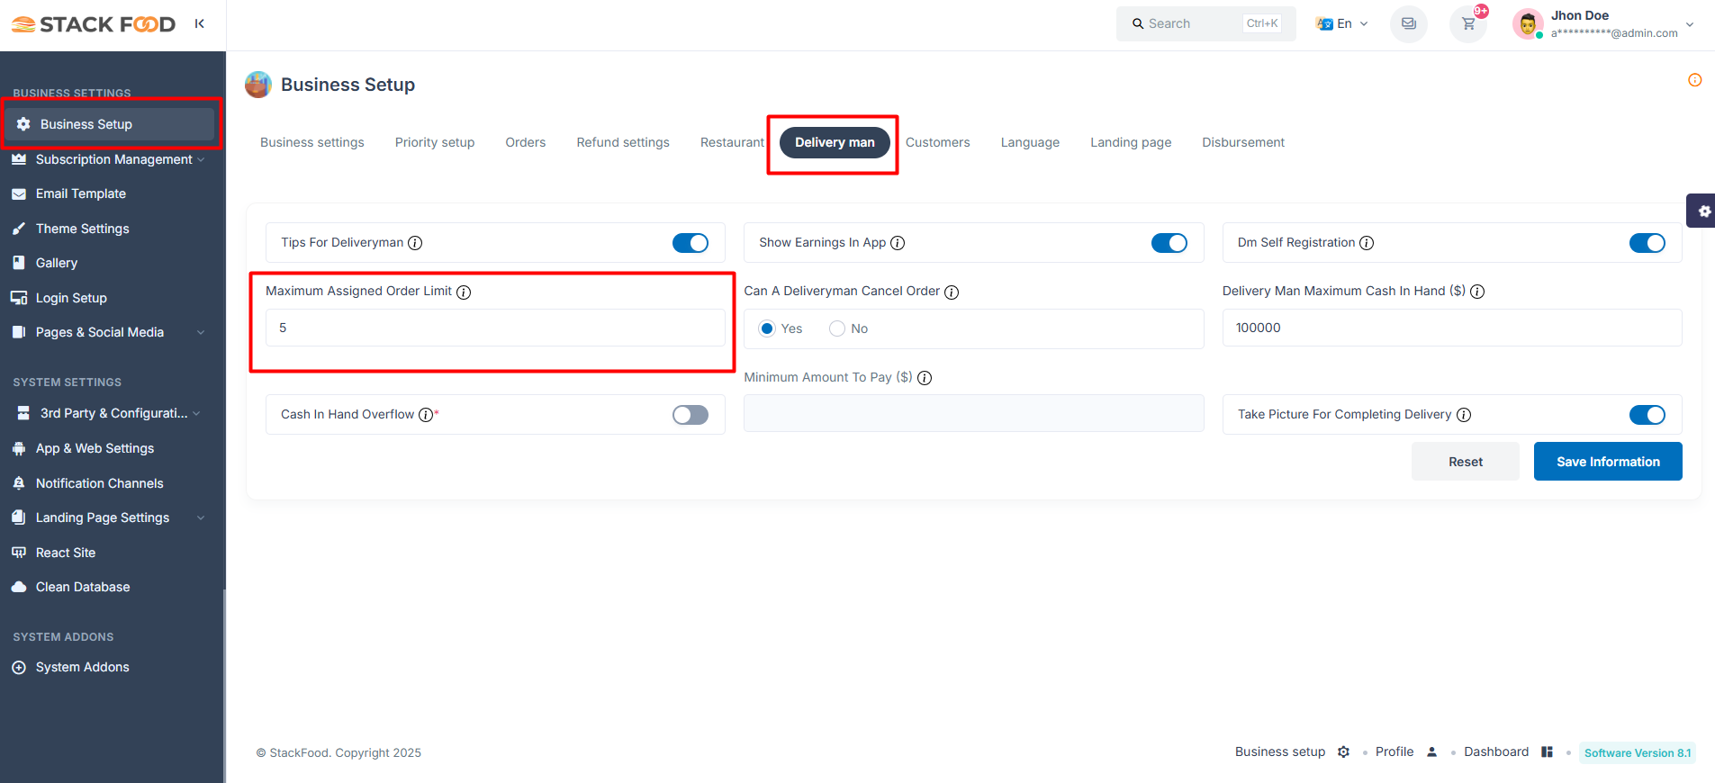Open Business Setup in the sidebar
Viewport: 1715px width, 783px height.
(110, 124)
